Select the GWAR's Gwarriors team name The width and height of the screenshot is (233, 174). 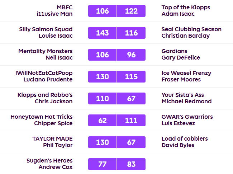click(187, 117)
